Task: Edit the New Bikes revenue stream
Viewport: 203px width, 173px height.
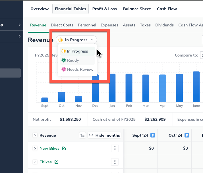Action: click(64, 148)
